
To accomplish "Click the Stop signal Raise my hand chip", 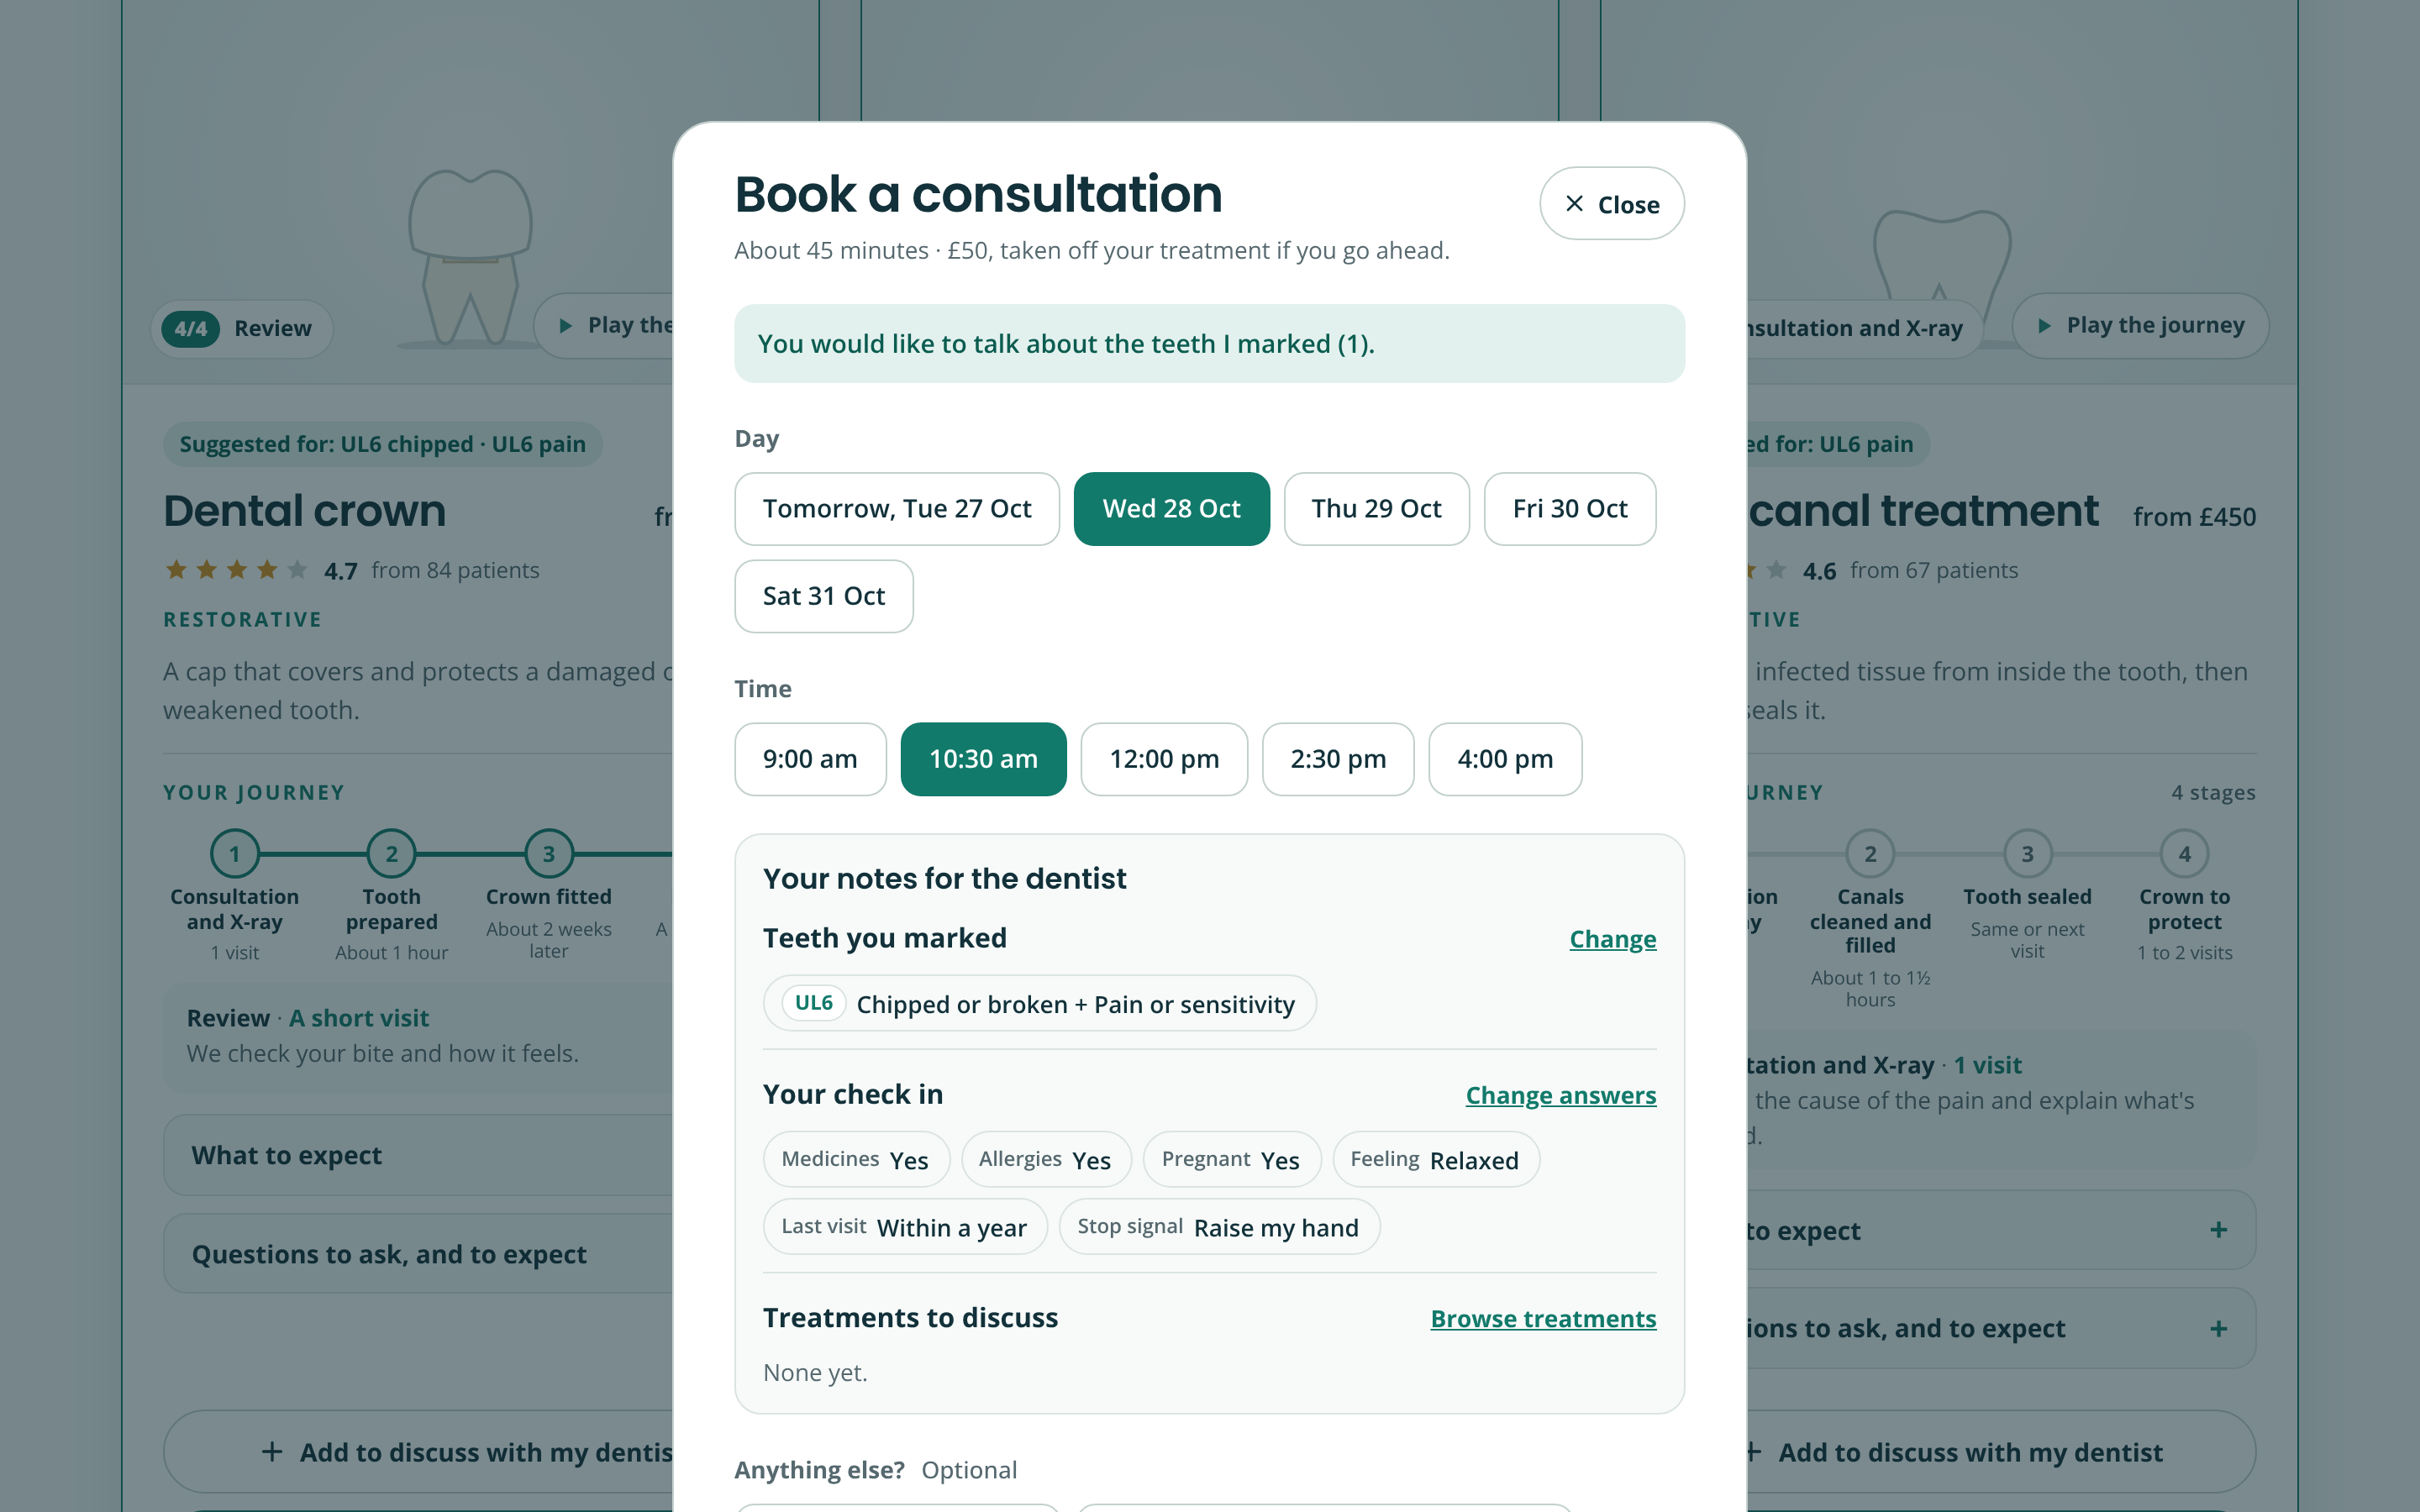I will point(1219,1227).
